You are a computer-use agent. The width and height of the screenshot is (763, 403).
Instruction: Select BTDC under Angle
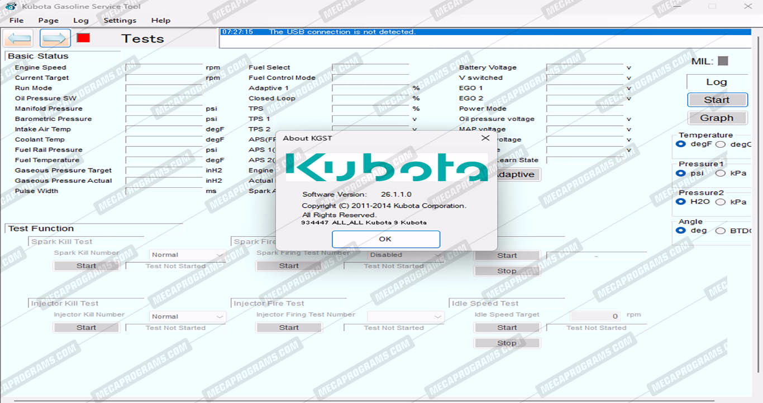pyautogui.click(x=721, y=231)
